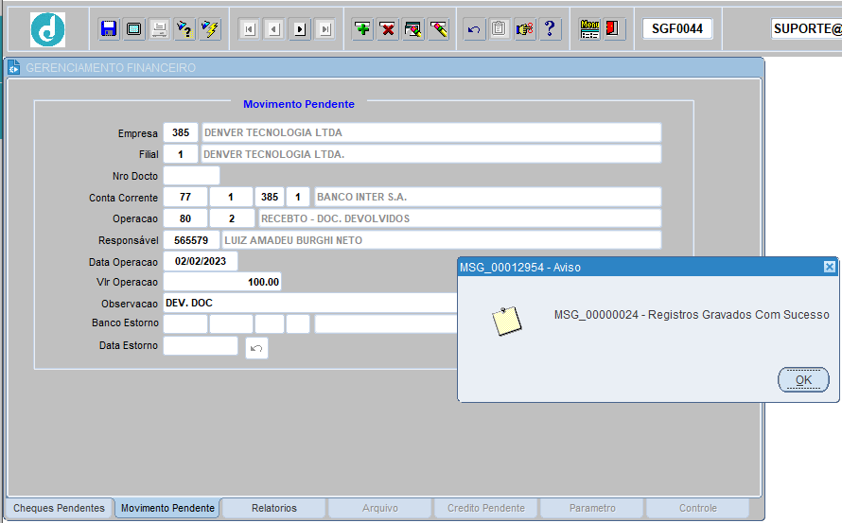Click the BANCO INTER S.A. field
Image resolution: width=842 pixels, height=523 pixels.
pos(487,197)
